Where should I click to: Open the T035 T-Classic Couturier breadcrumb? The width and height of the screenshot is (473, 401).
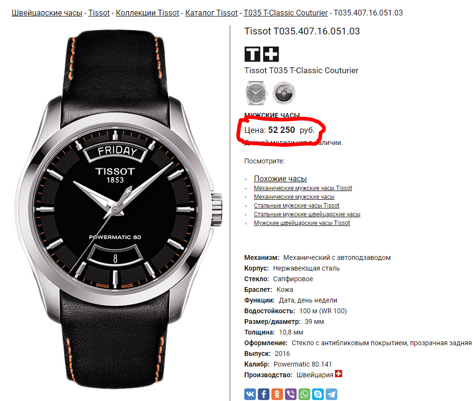285,13
